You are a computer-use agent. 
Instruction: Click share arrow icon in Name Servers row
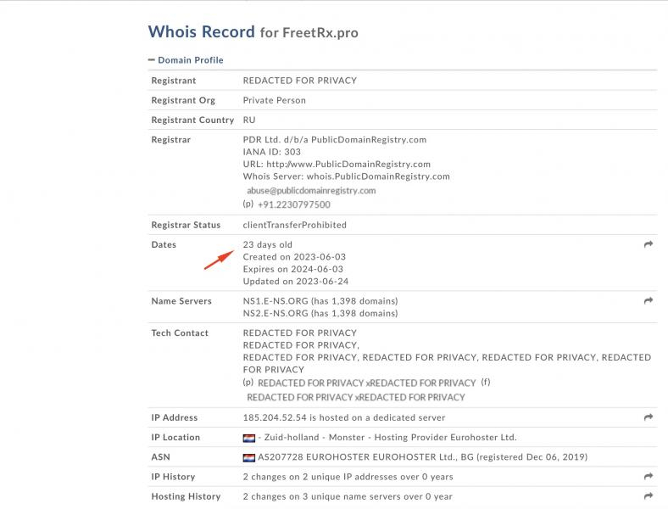point(649,300)
